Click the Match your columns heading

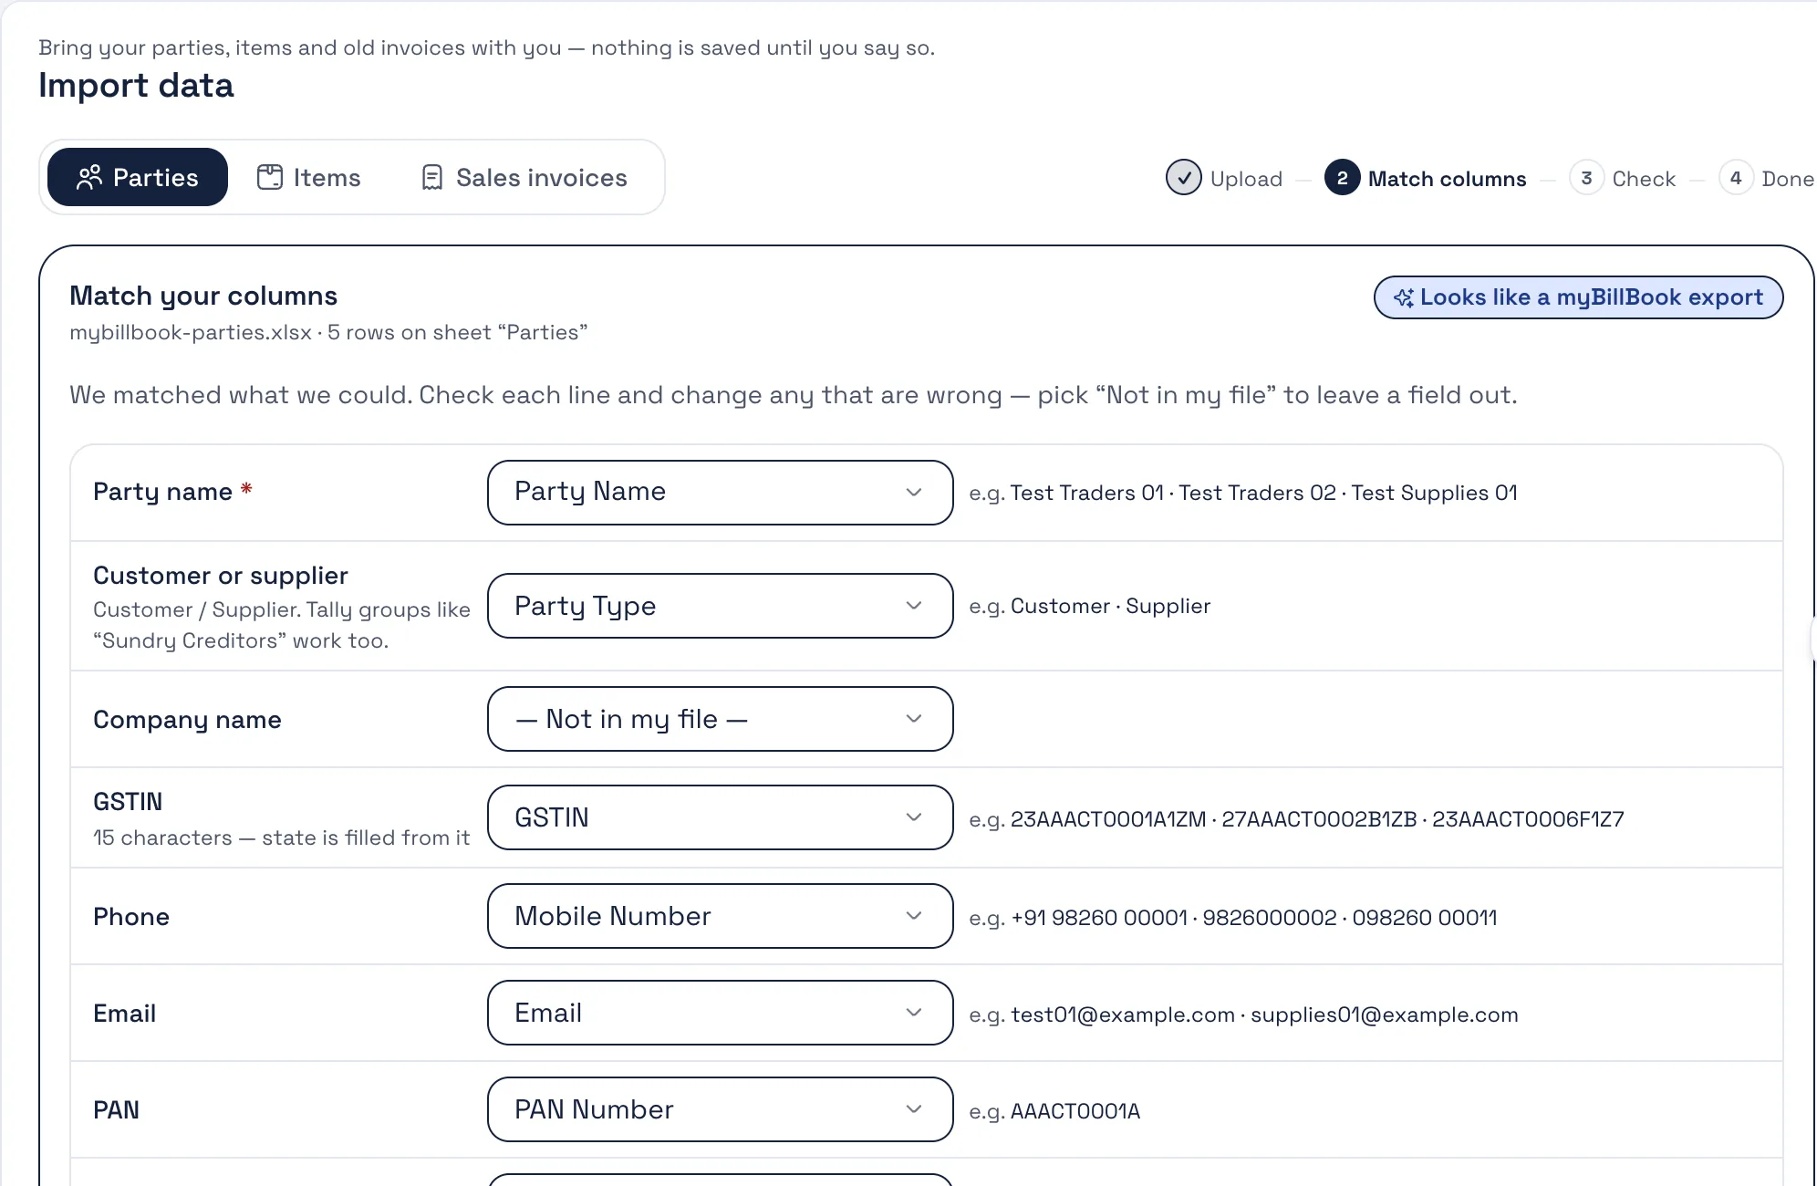(203, 296)
